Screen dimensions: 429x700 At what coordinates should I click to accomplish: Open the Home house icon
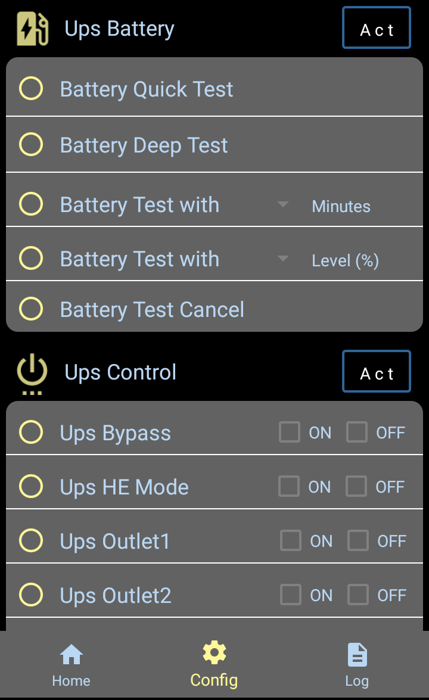pyautogui.click(x=71, y=655)
